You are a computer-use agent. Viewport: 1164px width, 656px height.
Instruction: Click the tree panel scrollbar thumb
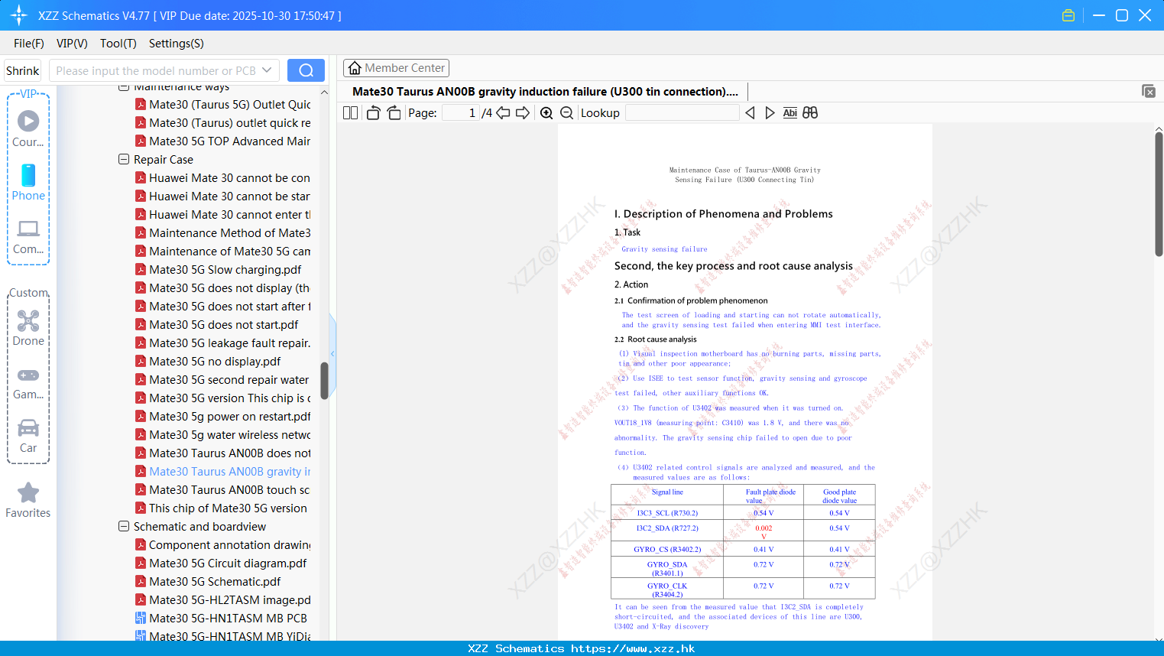(324, 380)
